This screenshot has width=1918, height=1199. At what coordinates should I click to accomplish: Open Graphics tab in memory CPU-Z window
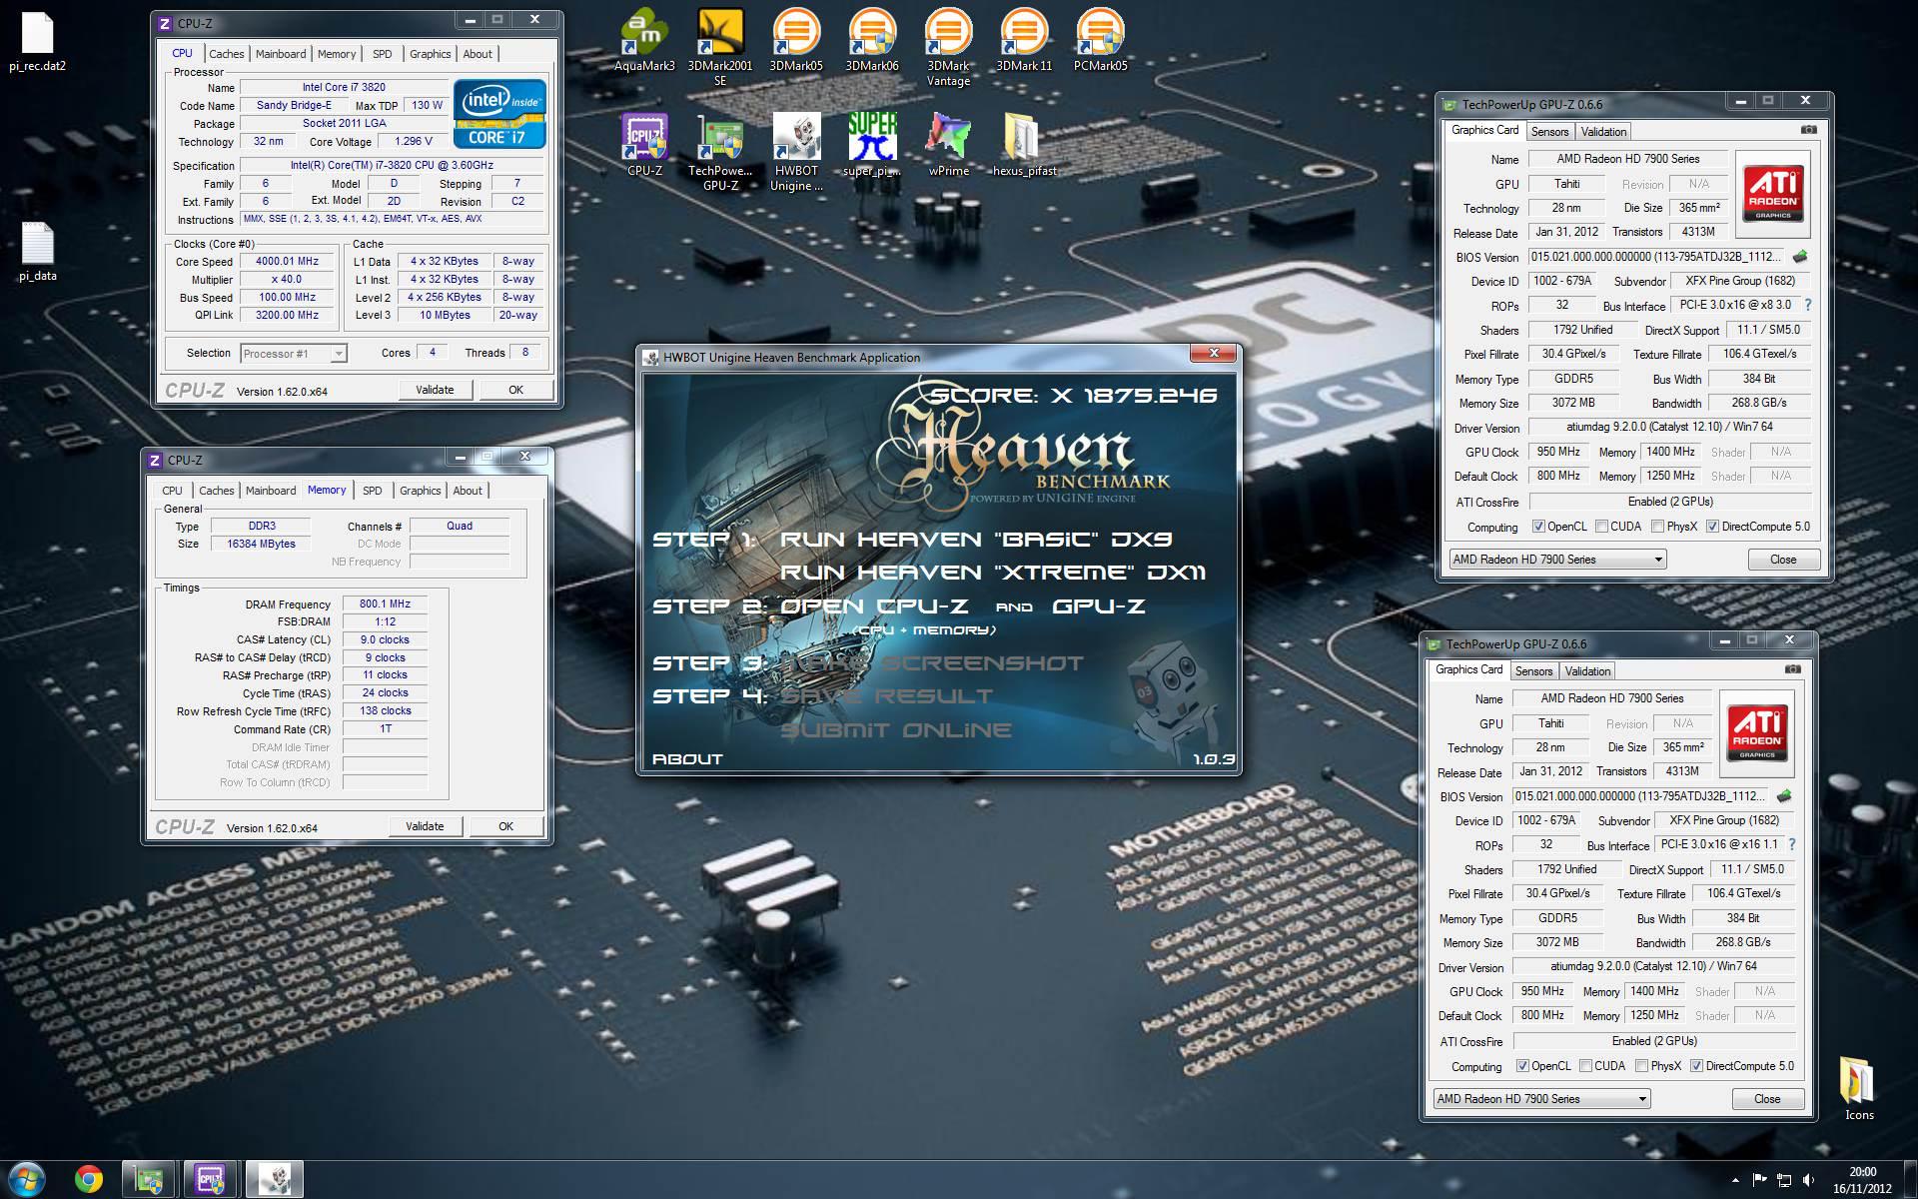click(420, 491)
